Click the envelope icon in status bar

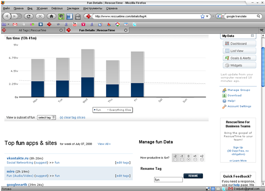218,189
